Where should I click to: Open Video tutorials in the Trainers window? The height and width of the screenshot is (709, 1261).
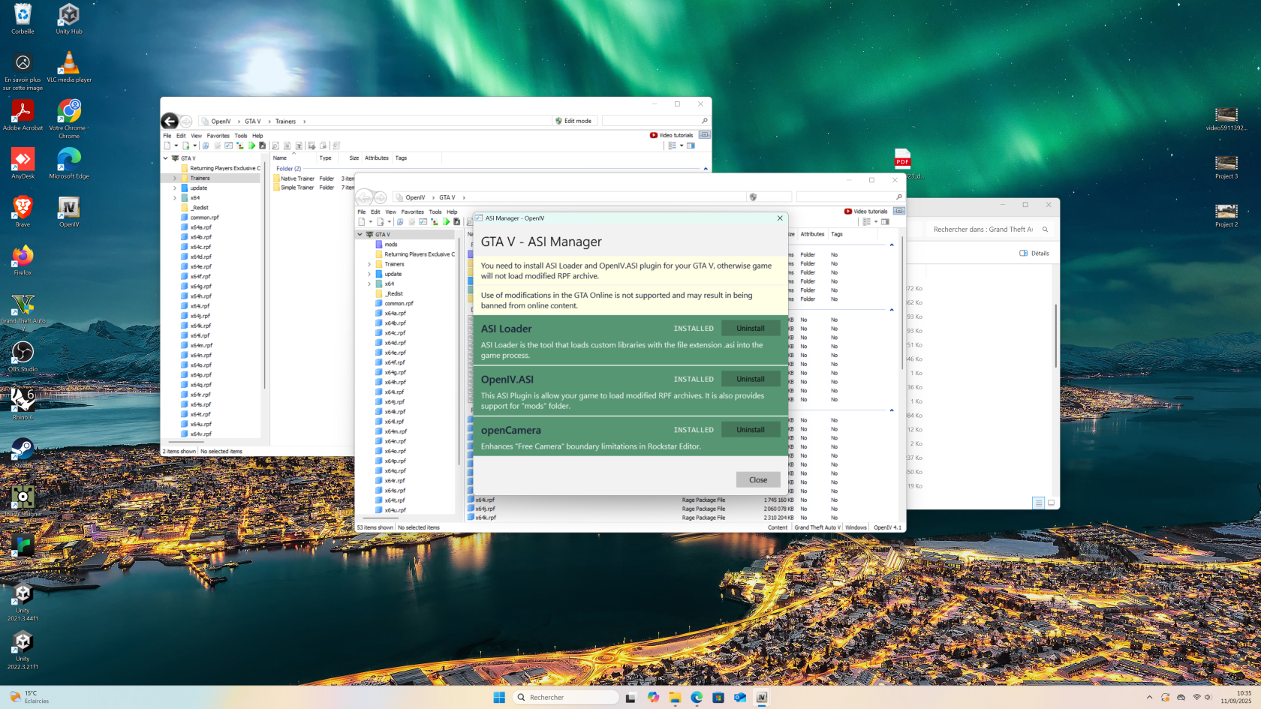coord(672,135)
